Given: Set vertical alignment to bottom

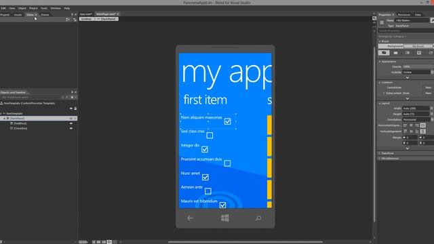Looking at the screenshot, I should click(417, 131).
